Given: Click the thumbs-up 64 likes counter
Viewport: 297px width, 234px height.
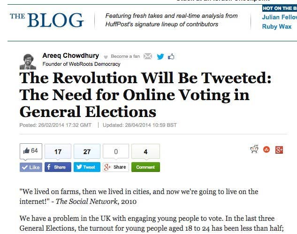Looking at the screenshot, I should (31, 151).
